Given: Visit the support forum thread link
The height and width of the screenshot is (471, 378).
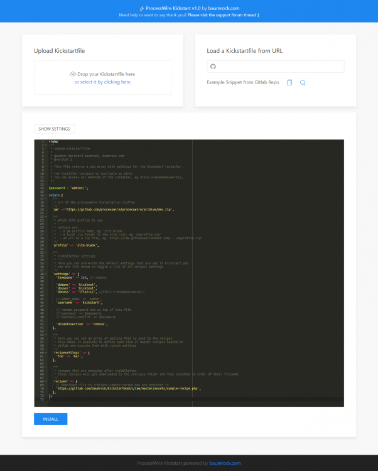Looking at the screenshot, I should coord(224,15).
